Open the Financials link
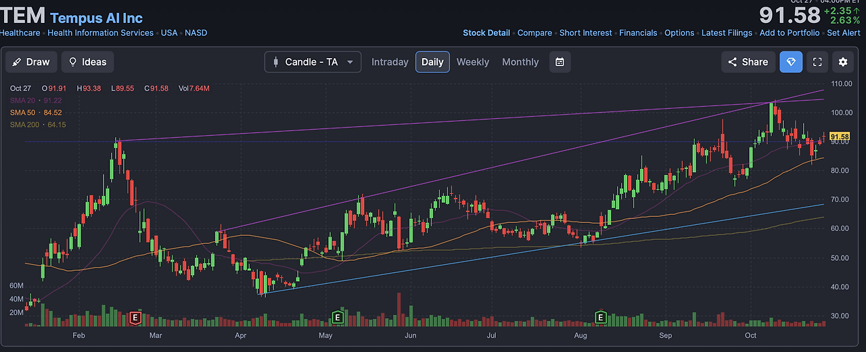 [638, 32]
